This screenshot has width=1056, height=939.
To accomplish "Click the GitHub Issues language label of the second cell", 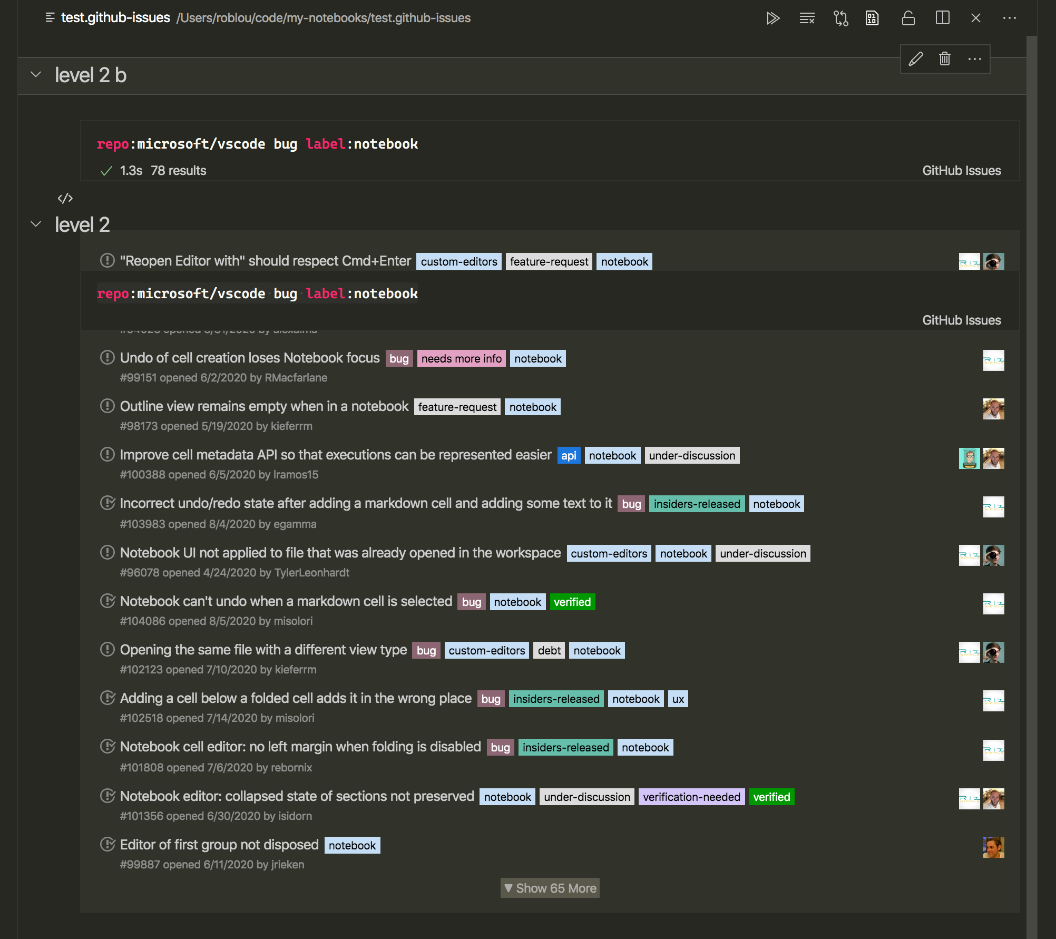I will [x=962, y=320].
